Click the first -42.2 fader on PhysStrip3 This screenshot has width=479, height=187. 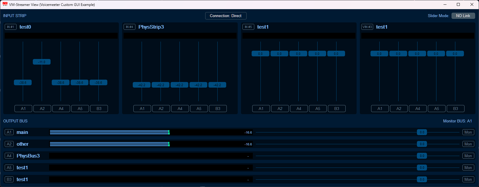tap(142, 85)
